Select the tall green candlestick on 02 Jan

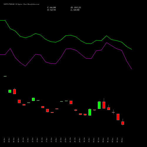(99, 105)
